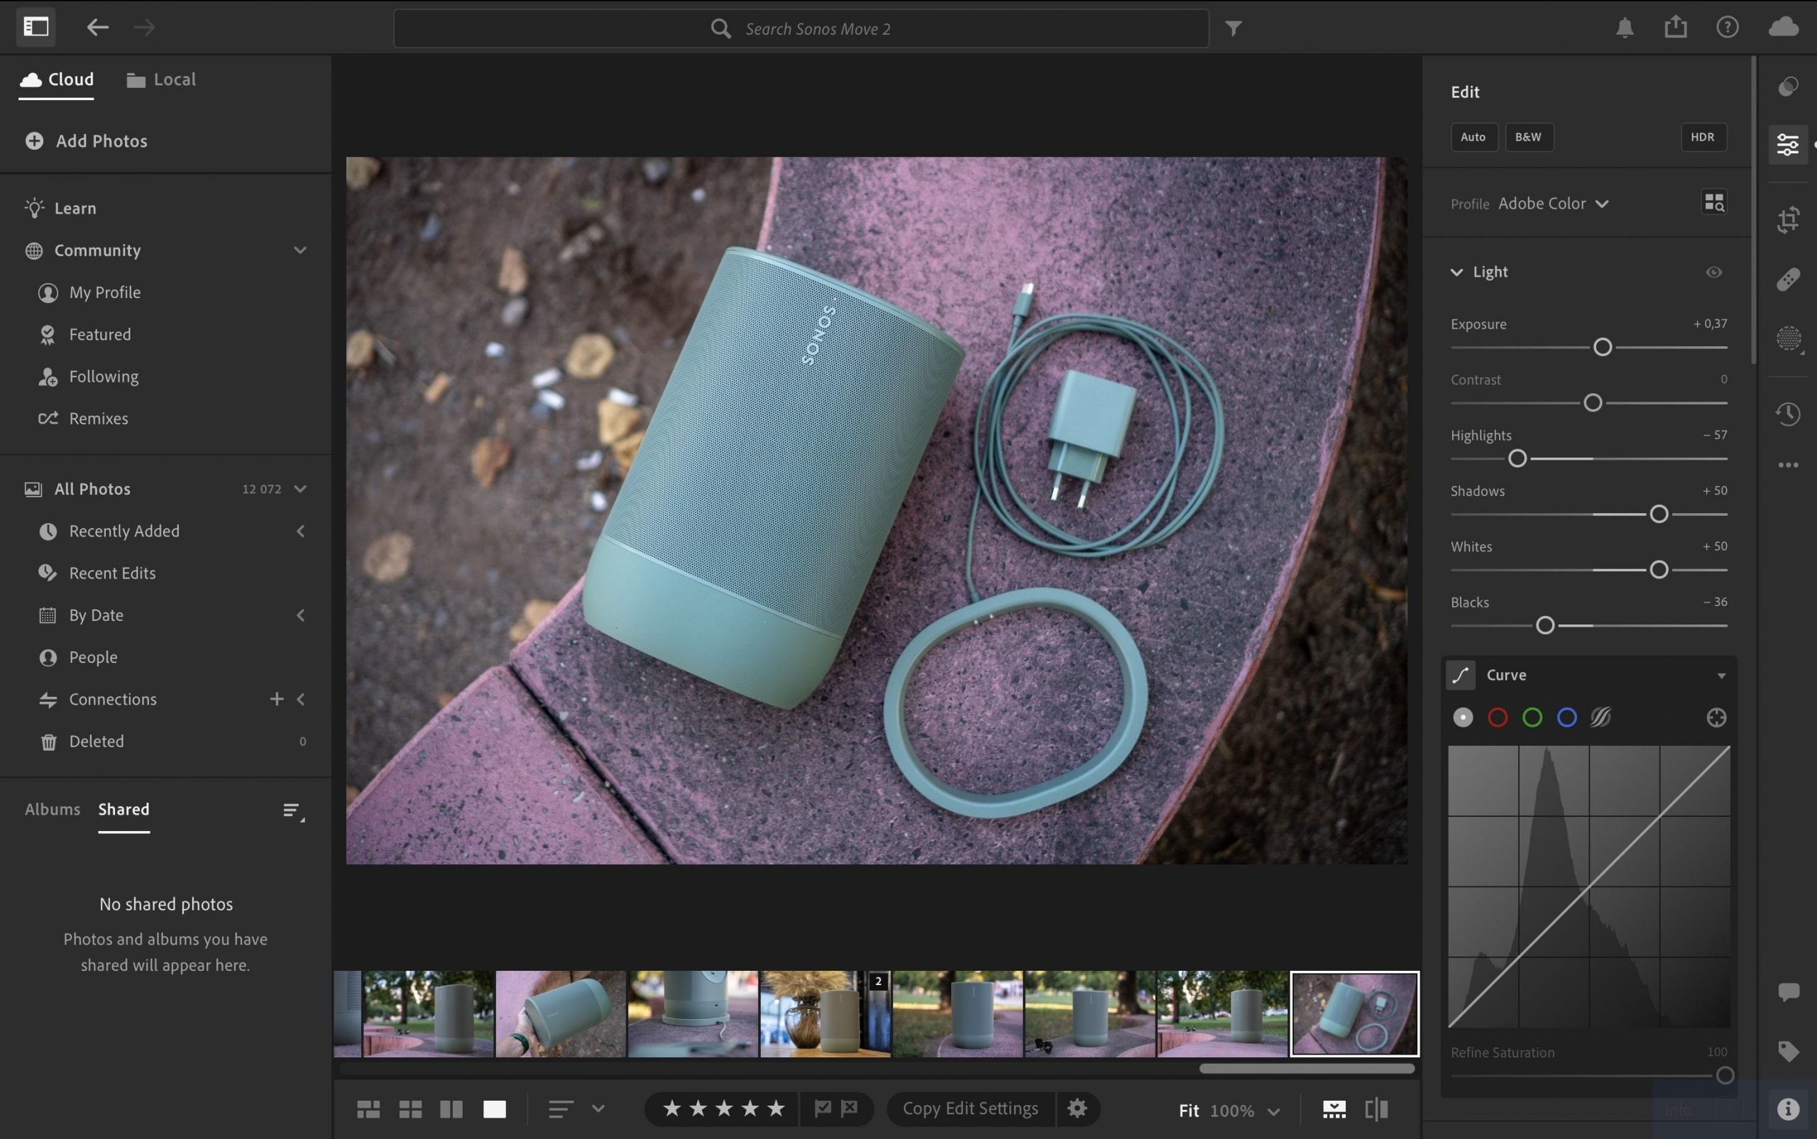Open the Versions history panel
1817x1139 pixels.
coord(1789,414)
